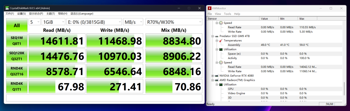Viewport: 350px width, 111px height.
Task: Click the CrystalDiskMark title bar app icon
Action: coord(7,8)
